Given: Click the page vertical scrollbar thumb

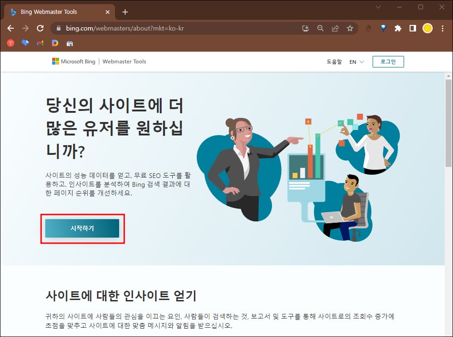Looking at the screenshot, I should 448,123.
